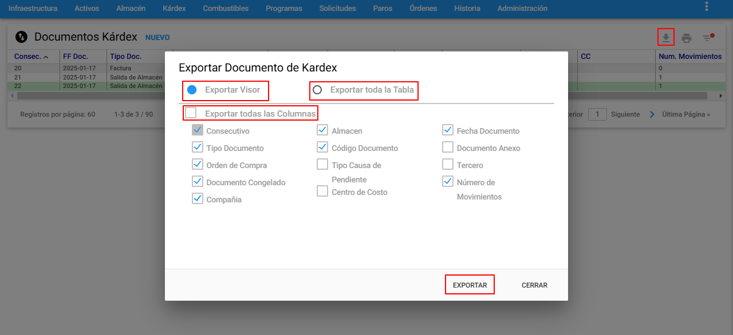Open the Combustibles menu
Image resolution: width=733 pixels, height=335 pixels.
pos(226,9)
